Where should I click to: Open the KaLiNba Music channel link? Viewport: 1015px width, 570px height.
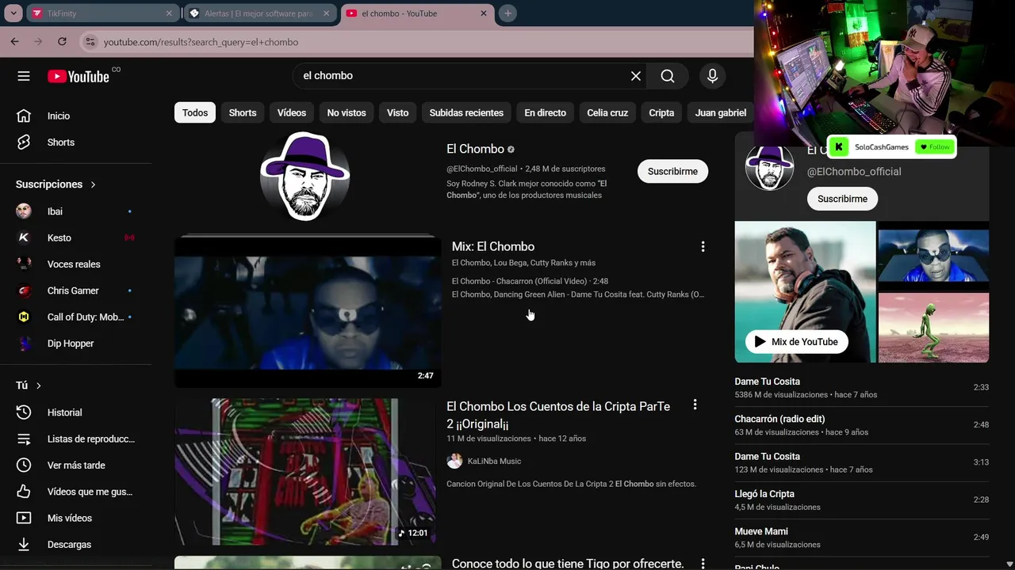[x=494, y=462]
